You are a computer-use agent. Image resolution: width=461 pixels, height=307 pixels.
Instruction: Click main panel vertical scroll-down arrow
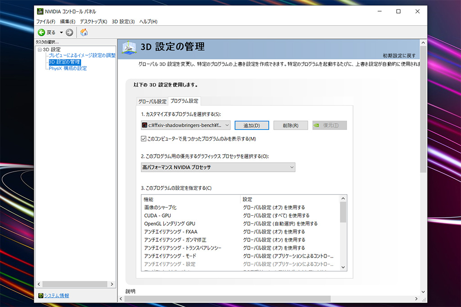[x=423, y=292]
